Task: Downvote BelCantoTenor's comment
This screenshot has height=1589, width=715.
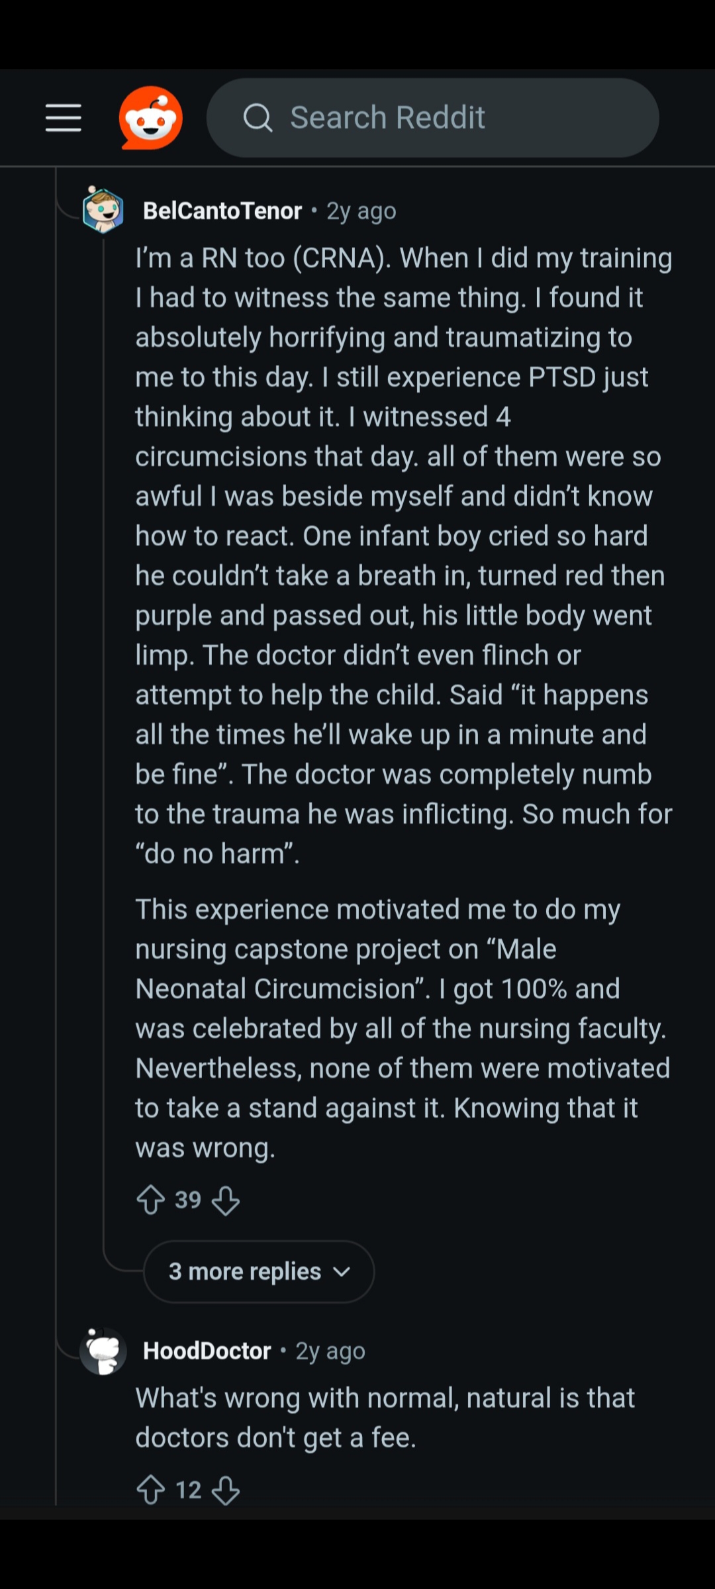Action: click(225, 1199)
